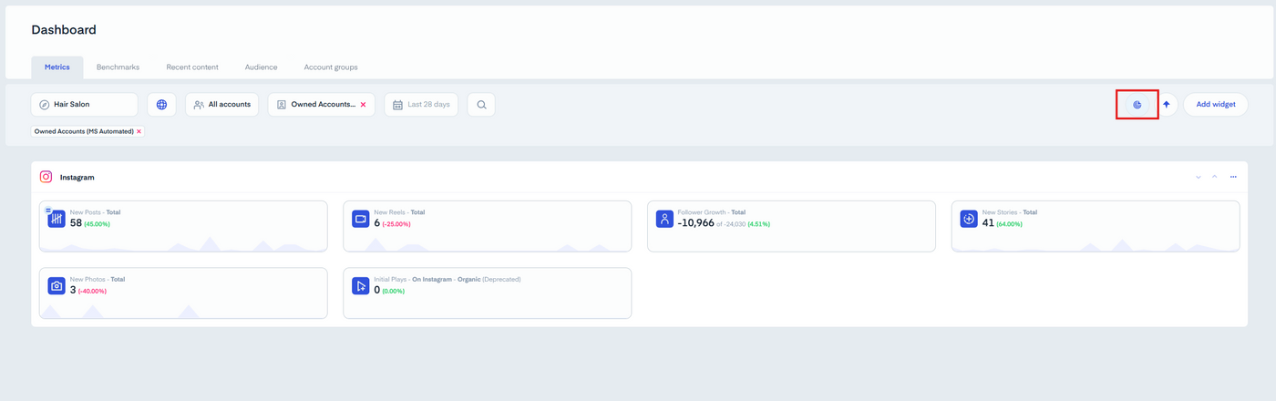
Task: Click the Follower Growth value -10,966
Action: coord(695,223)
